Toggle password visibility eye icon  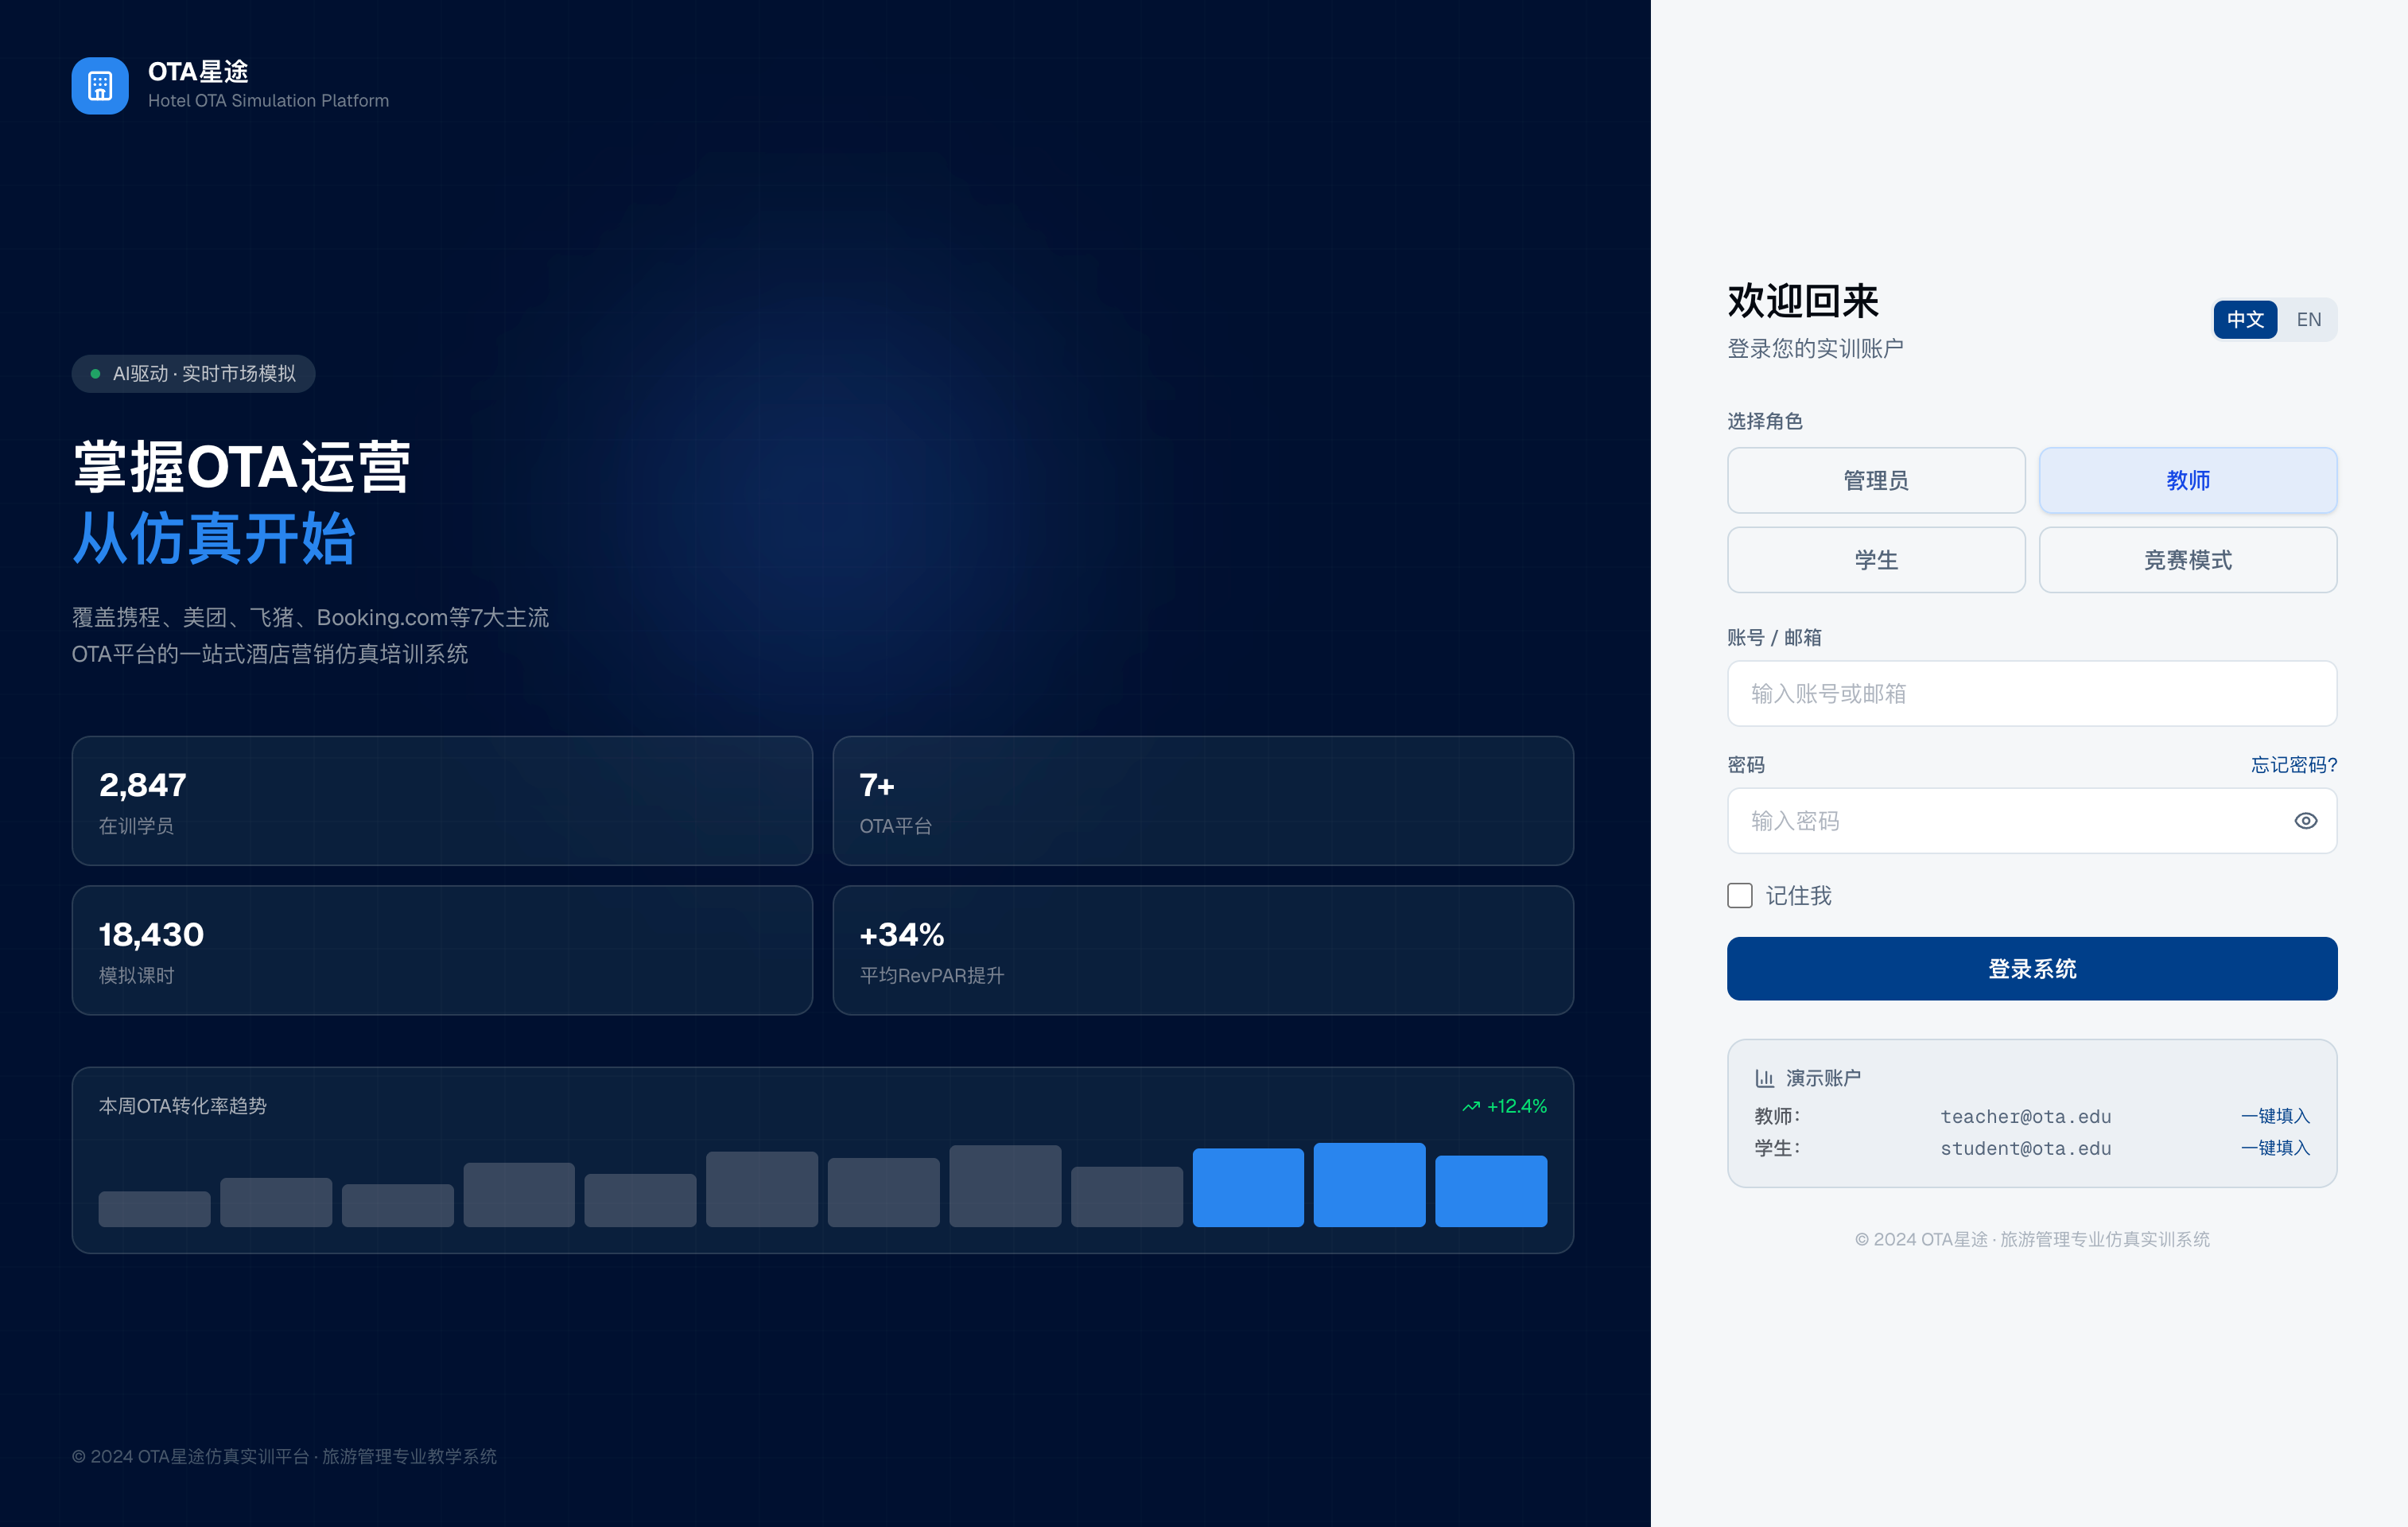[x=2305, y=821]
